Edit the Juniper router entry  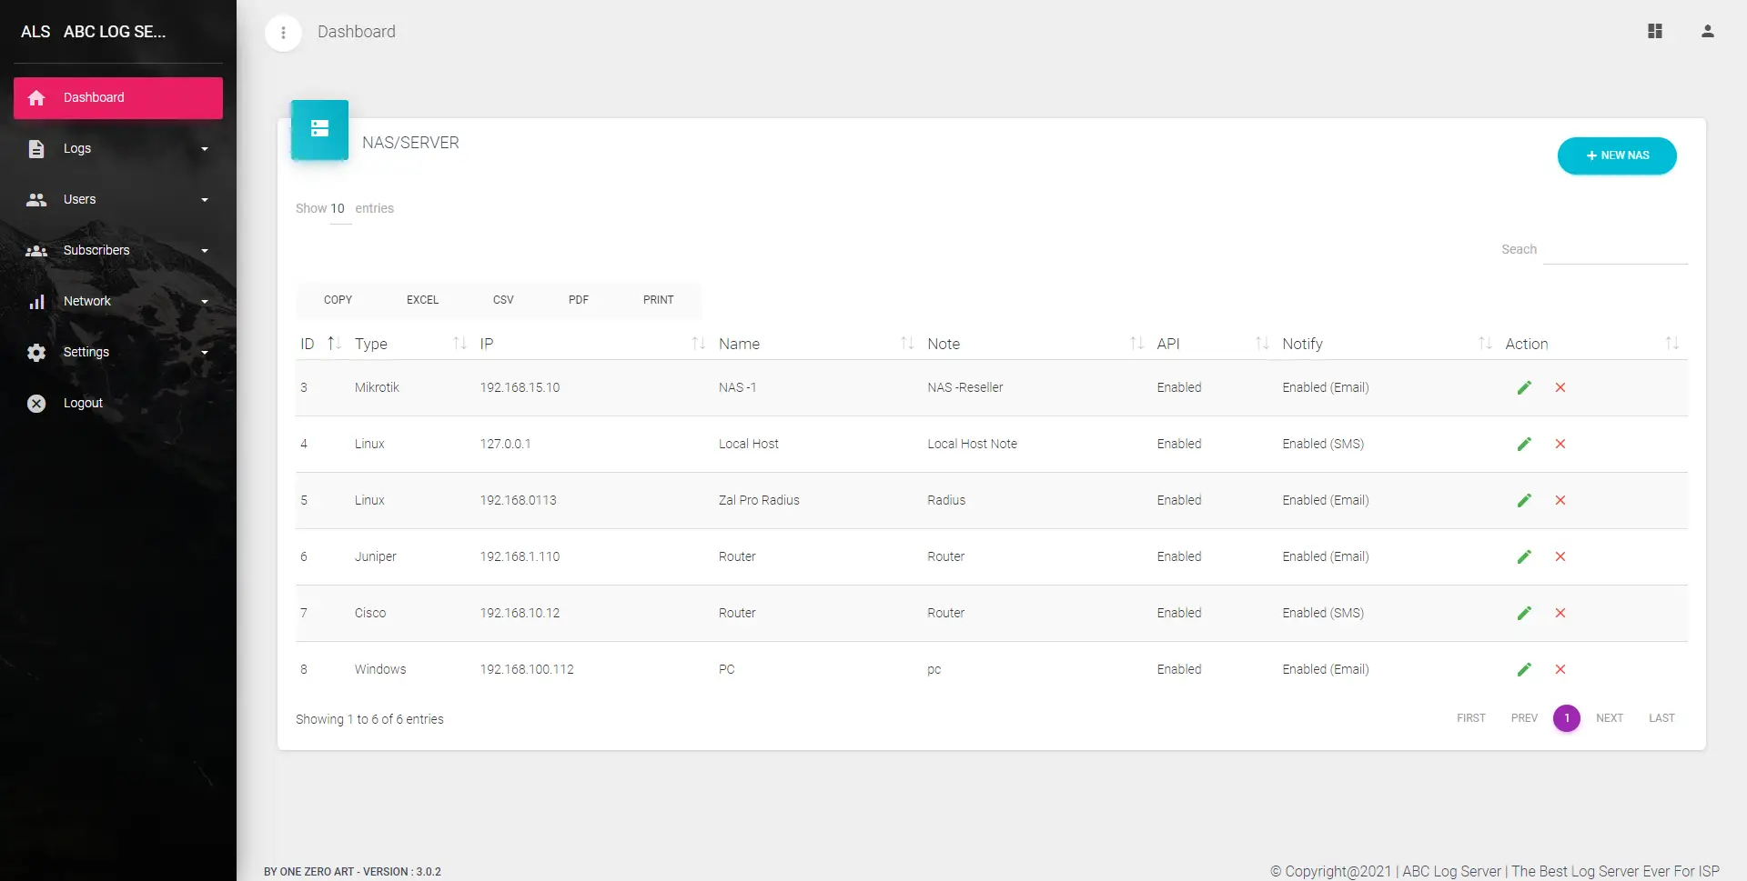click(1524, 556)
